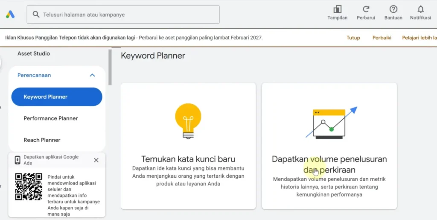Open the Temukan kata kunci baru card
Image resolution: width=437 pixels, height=220 pixels.
pyautogui.click(x=188, y=146)
